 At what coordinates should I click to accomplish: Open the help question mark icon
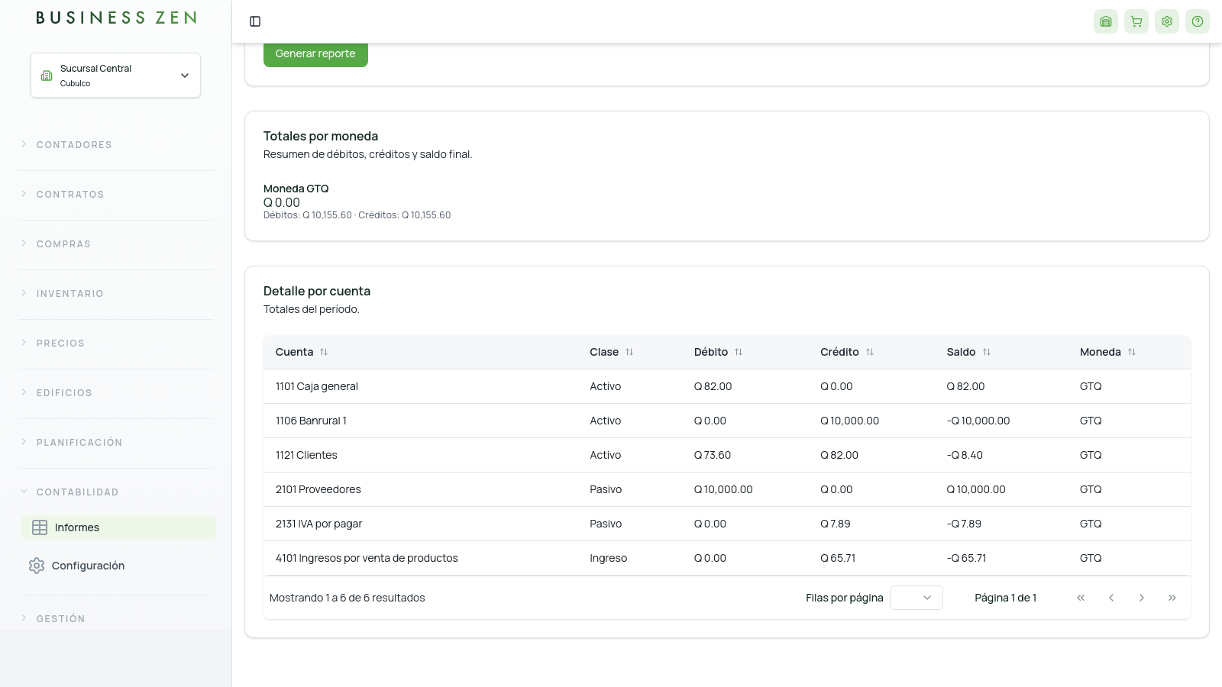(1198, 21)
